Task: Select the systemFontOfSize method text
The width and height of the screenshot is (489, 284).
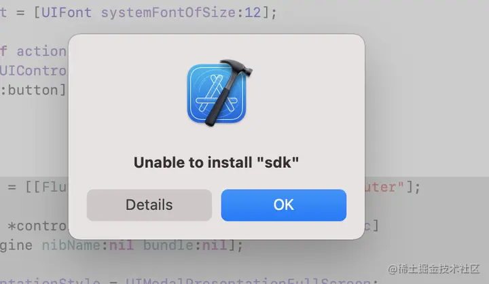Action: (x=168, y=13)
